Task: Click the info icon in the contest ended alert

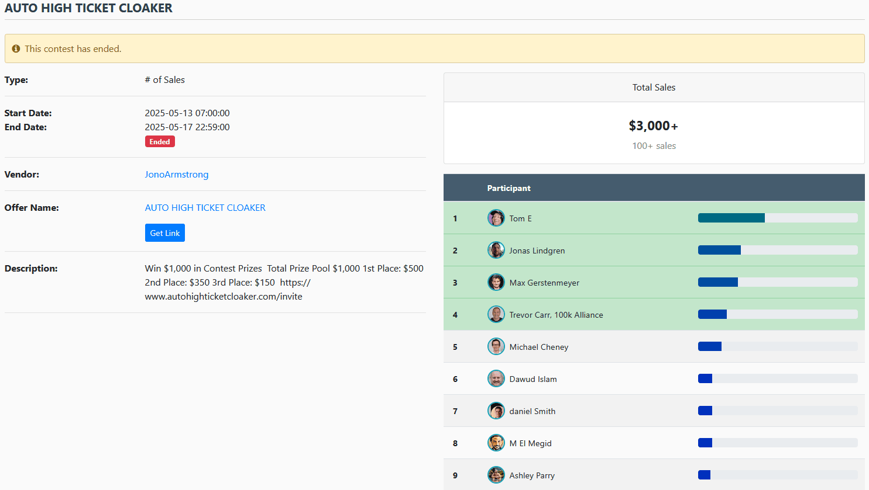Action: click(x=16, y=49)
